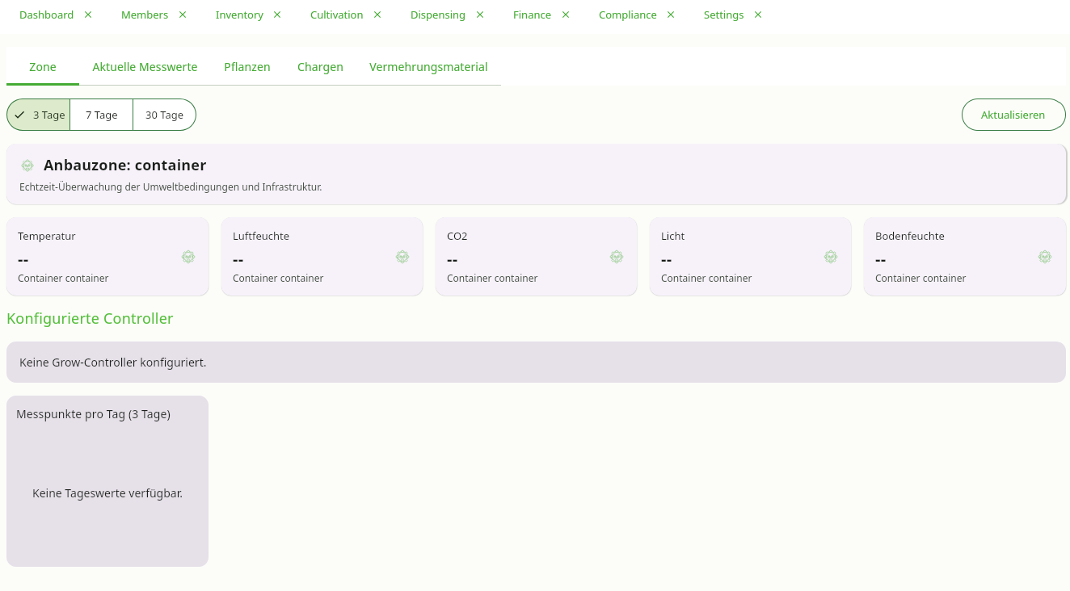Click the icon in the Luftfeuchte card
Screen dimensions: 1070x591
[x=402, y=257]
